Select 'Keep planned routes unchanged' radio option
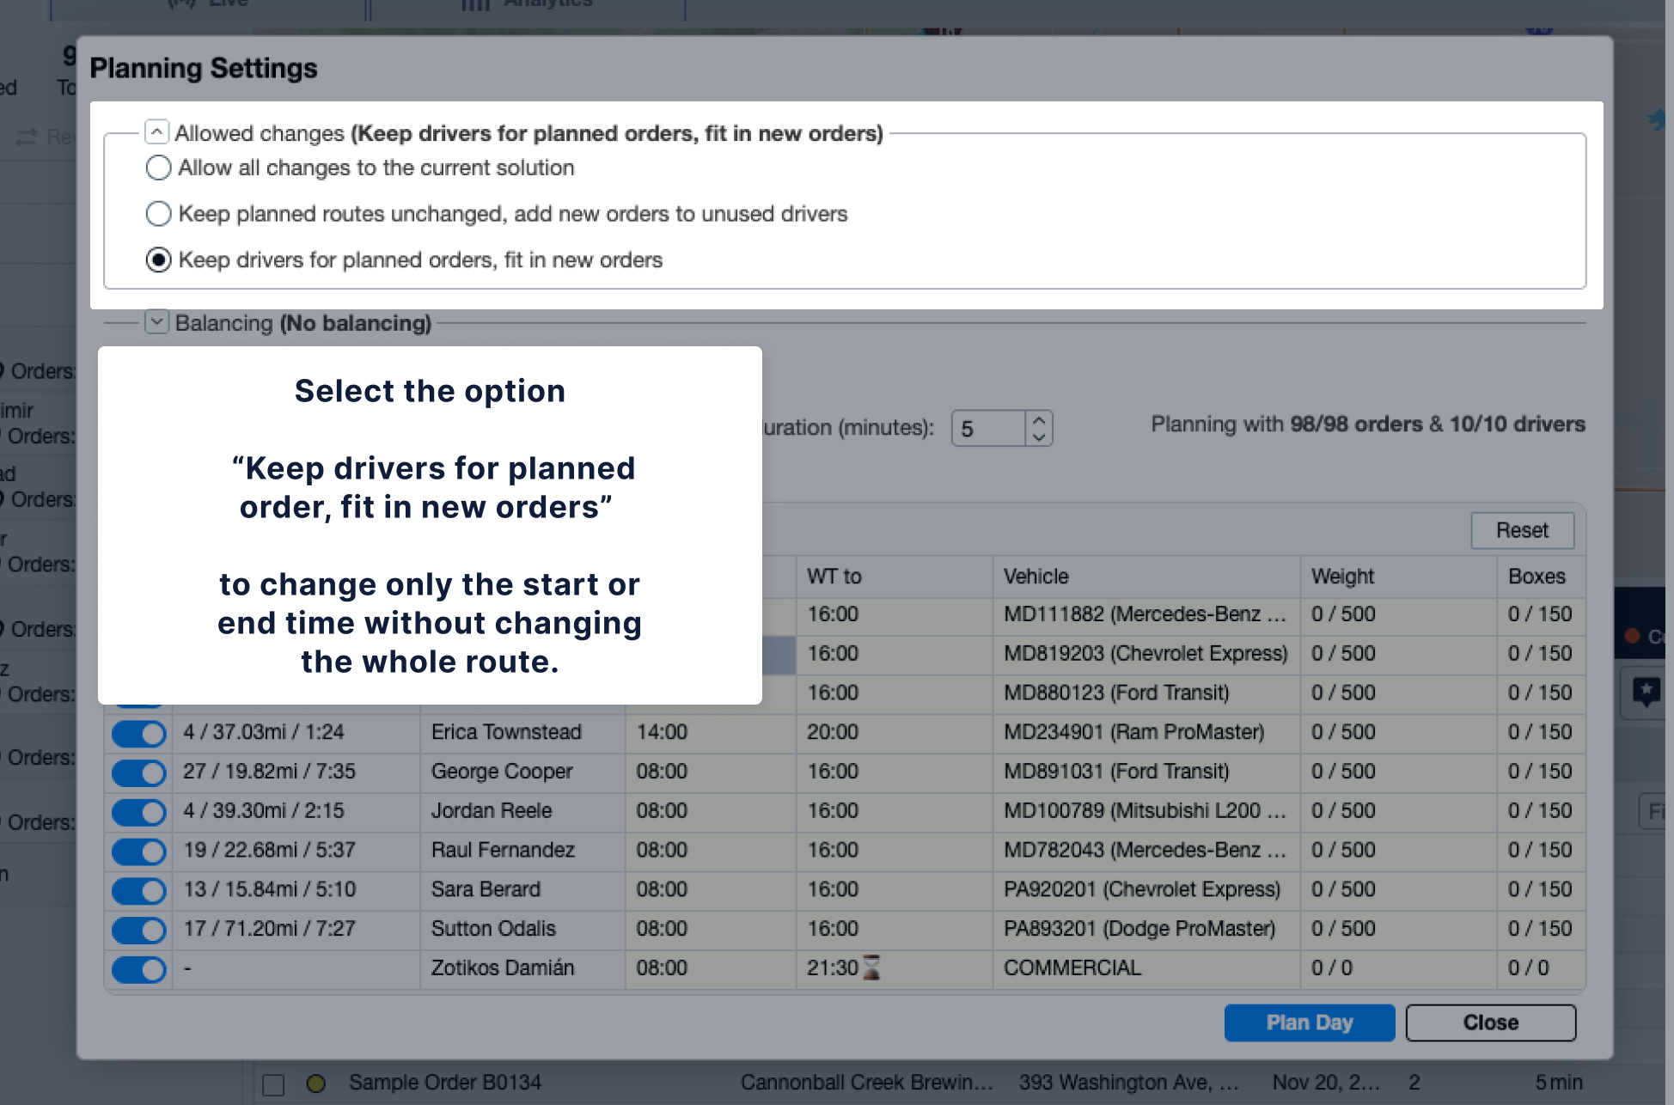 coord(159,214)
